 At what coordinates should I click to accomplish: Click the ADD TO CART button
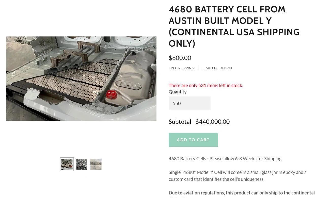(x=193, y=140)
